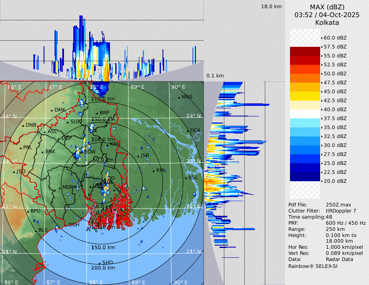Select the 03:52 / 04-Oct-2025 timestamp
The image size is (369, 285).
click(327, 15)
